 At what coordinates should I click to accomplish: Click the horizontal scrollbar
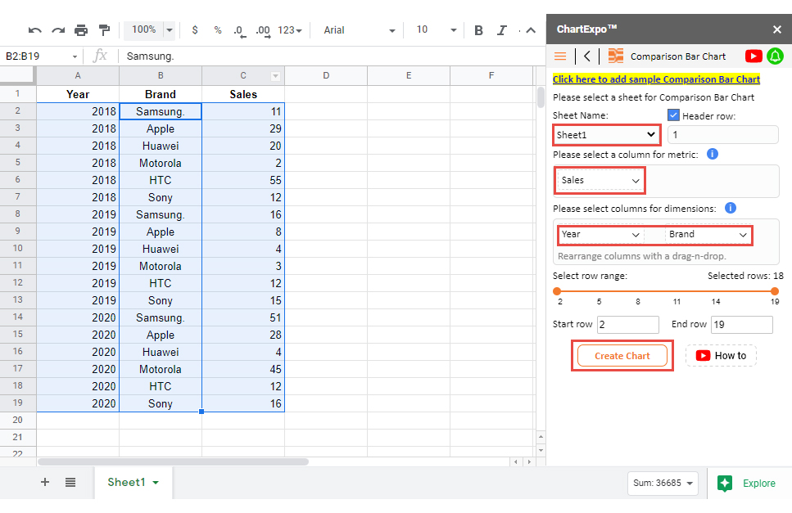click(x=173, y=461)
